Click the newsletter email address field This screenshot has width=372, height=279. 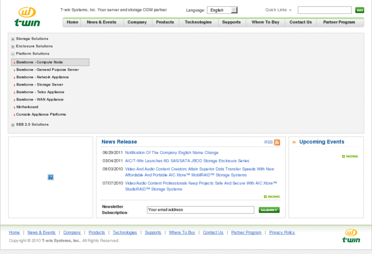[200, 210]
